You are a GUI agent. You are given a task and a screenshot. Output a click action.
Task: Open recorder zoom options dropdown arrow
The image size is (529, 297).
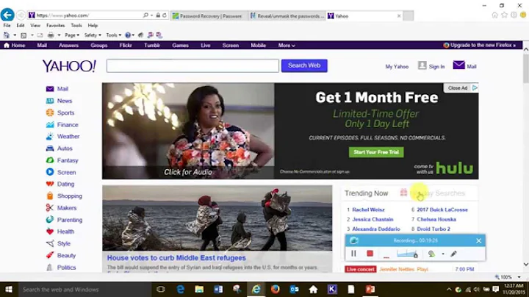click(443, 254)
